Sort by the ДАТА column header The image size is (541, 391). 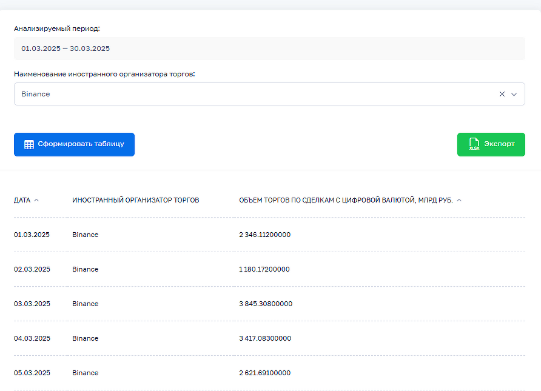point(22,200)
